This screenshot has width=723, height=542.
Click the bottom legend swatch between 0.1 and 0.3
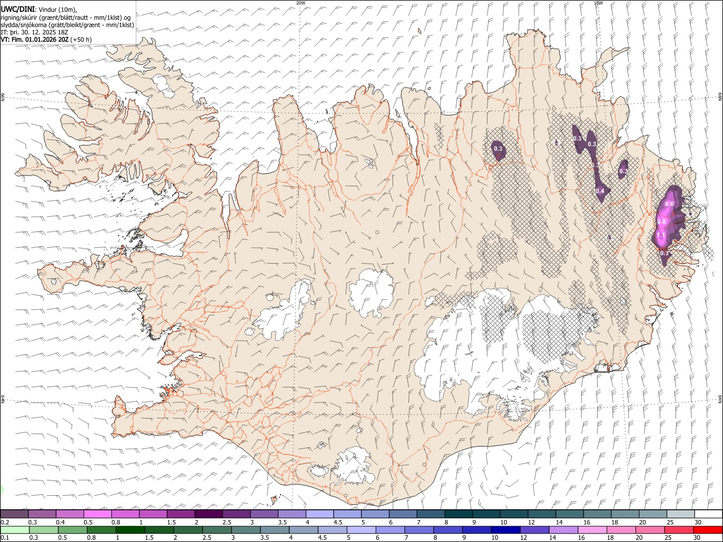point(14,530)
